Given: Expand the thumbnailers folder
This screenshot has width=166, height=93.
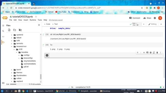Looking at the screenshot, I should 12,76.
